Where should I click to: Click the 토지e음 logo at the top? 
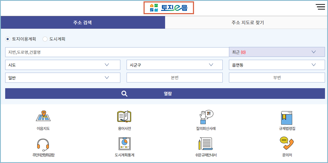[169, 8]
